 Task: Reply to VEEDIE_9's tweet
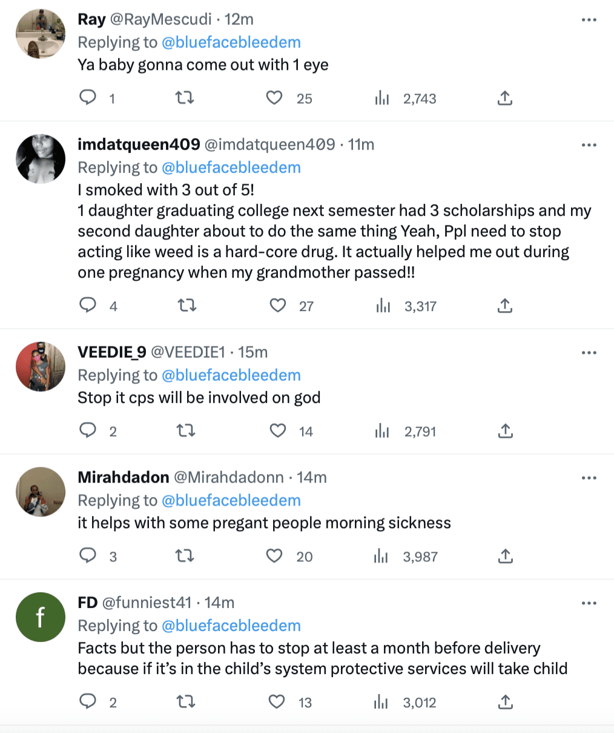(x=88, y=430)
